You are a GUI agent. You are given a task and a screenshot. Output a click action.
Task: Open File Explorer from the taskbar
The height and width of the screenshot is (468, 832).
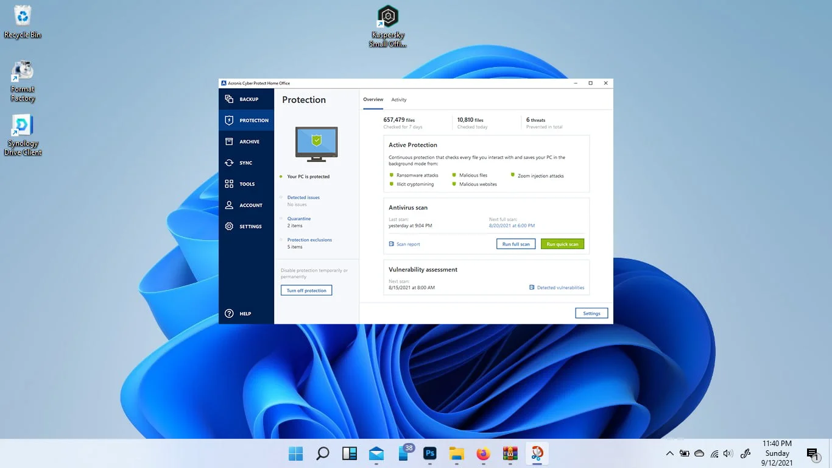coord(456,453)
